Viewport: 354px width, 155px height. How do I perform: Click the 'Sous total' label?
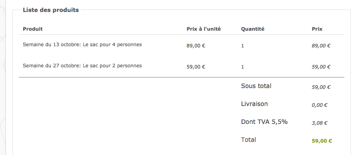coord(256,86)
